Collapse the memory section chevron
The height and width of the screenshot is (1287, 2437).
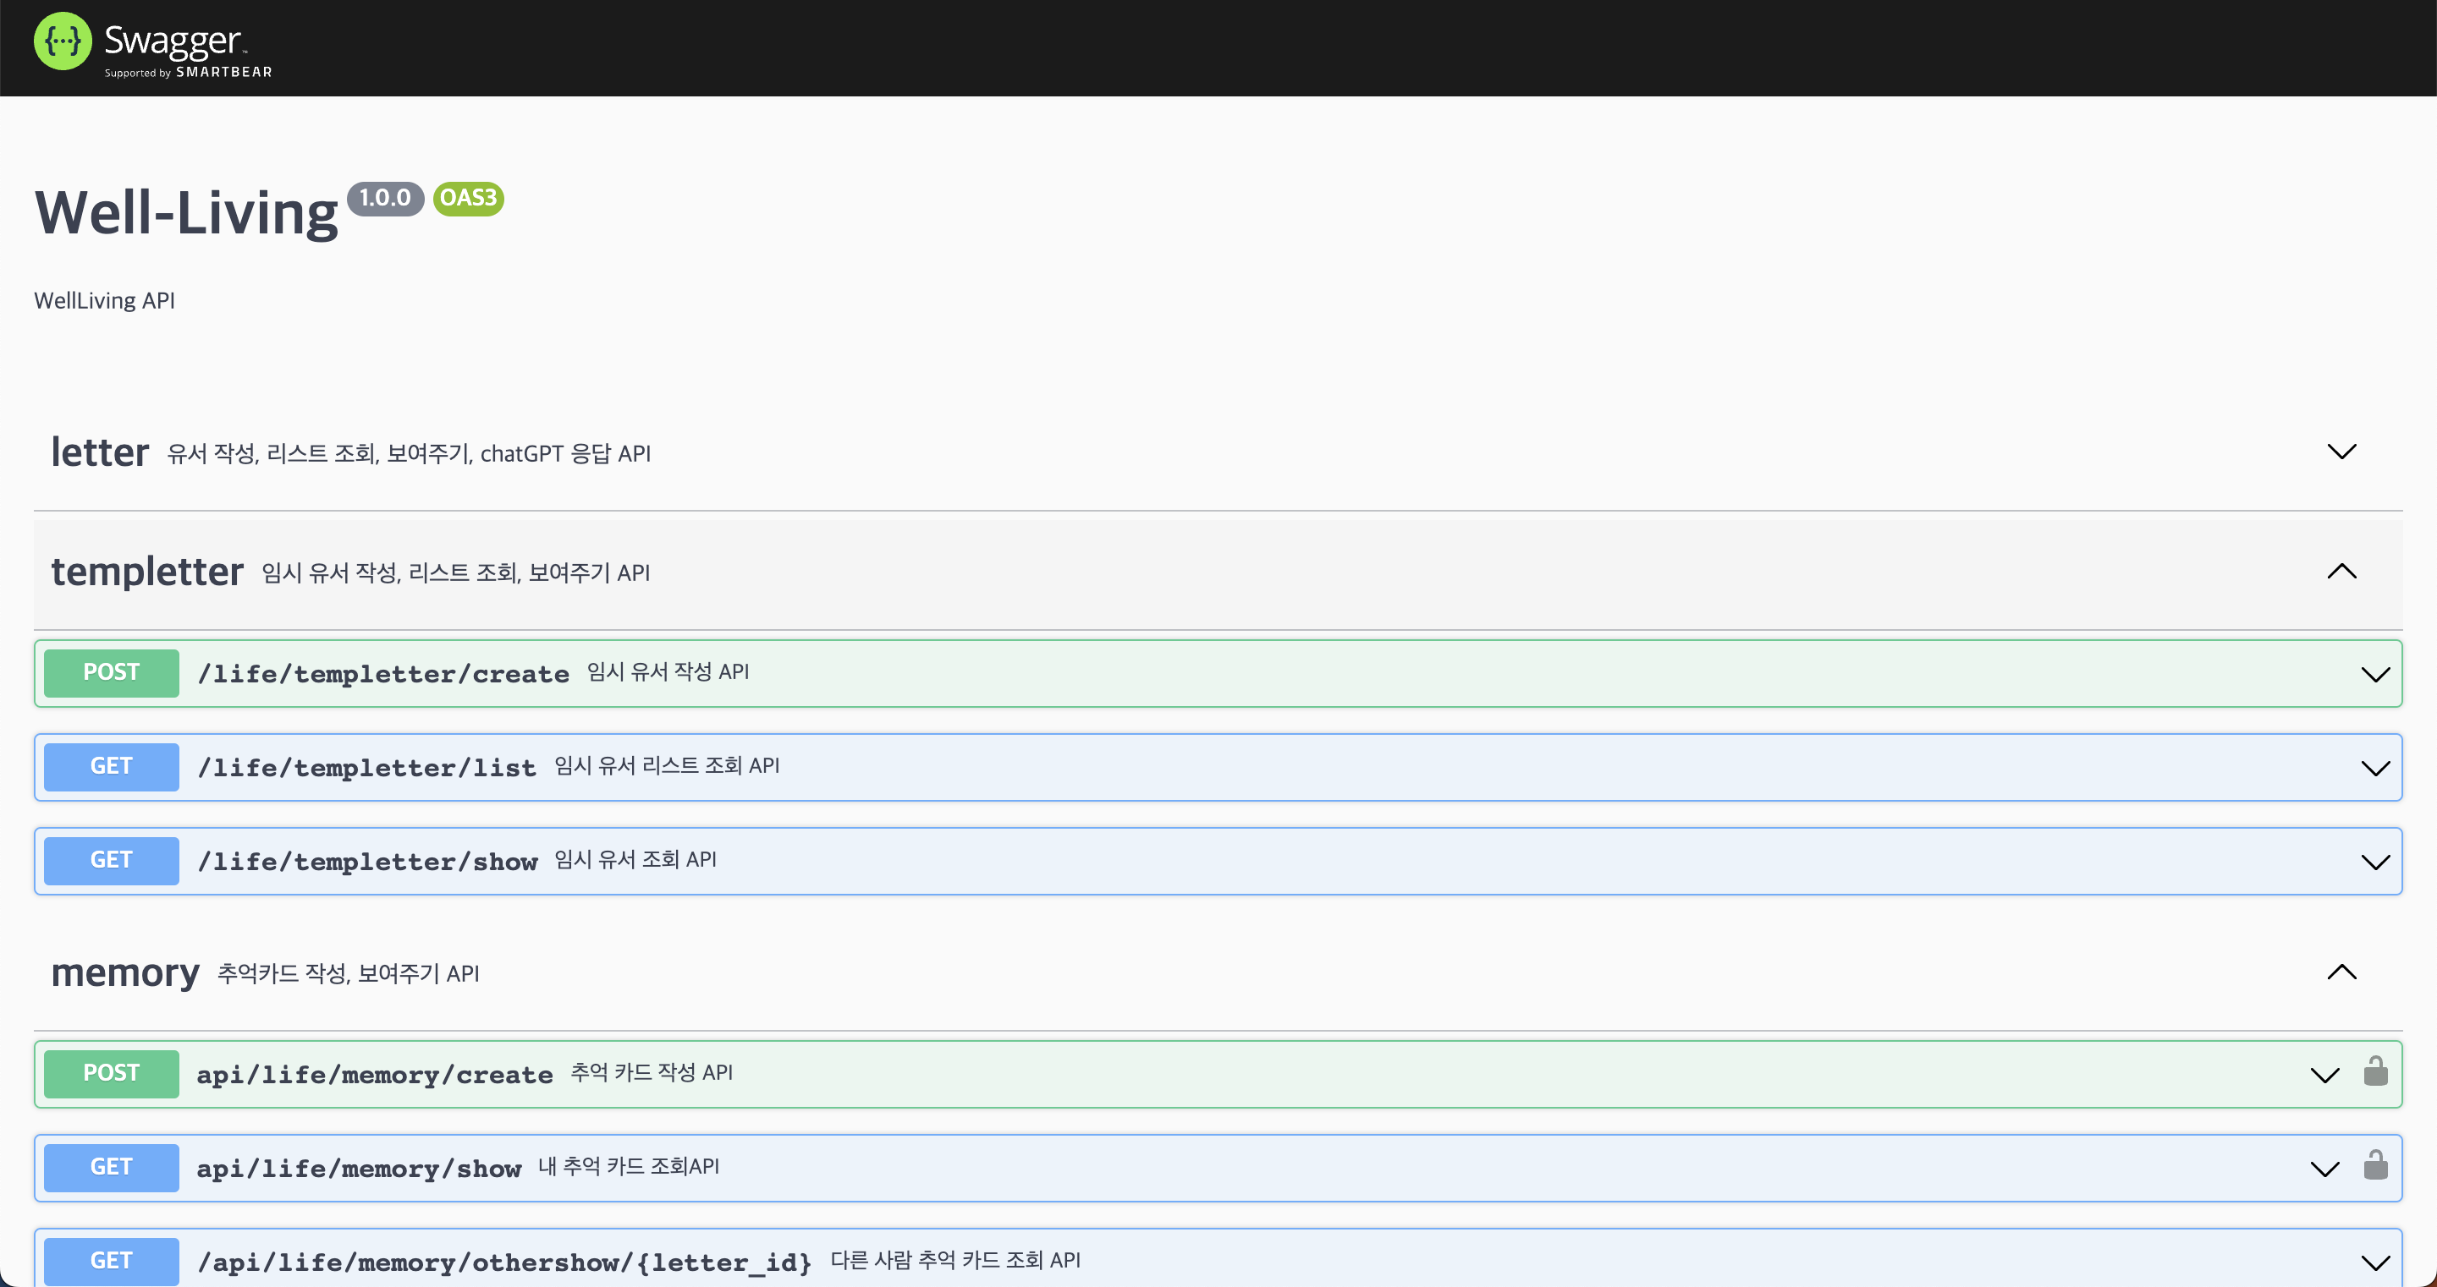tap(2341, 972)
